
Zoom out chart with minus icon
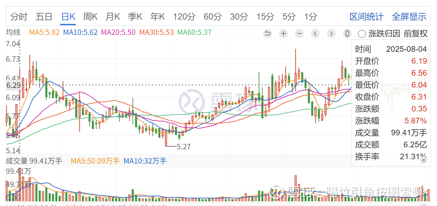[x=299, y=34]
